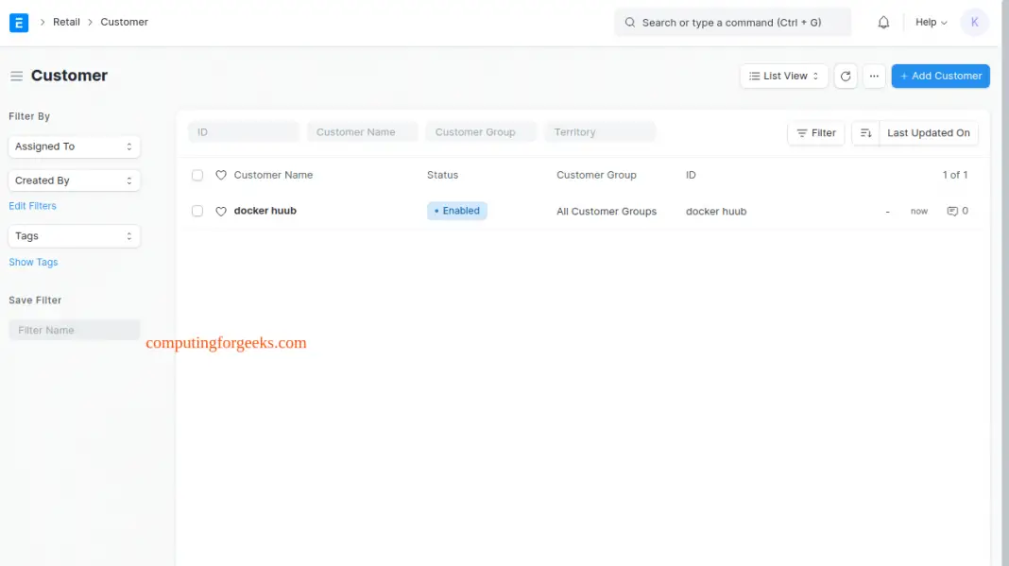
Task: Toggle the sidebar hamburger icon
Action: [x=16, y=77]
